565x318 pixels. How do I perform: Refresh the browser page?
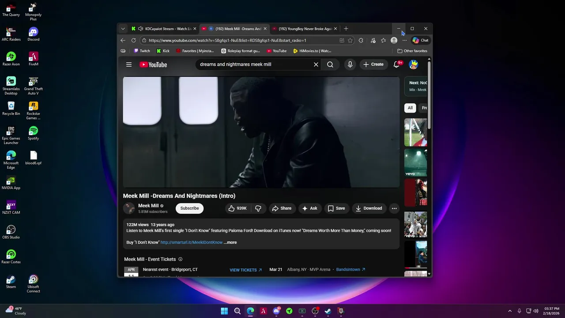(133, 40)
